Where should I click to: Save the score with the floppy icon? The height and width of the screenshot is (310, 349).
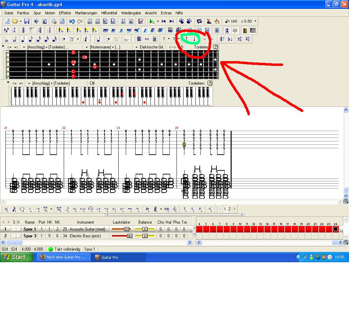(27, 21)
